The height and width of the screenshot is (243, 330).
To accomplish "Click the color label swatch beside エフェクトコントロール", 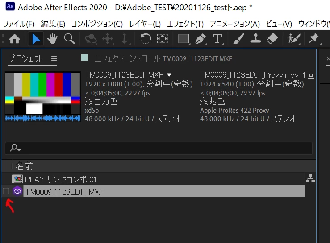I will 84,58.
